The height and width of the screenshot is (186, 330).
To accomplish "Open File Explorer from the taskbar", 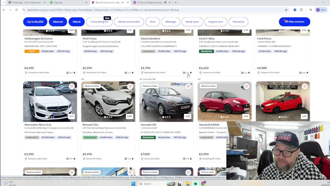I will [x=188, y=184].
